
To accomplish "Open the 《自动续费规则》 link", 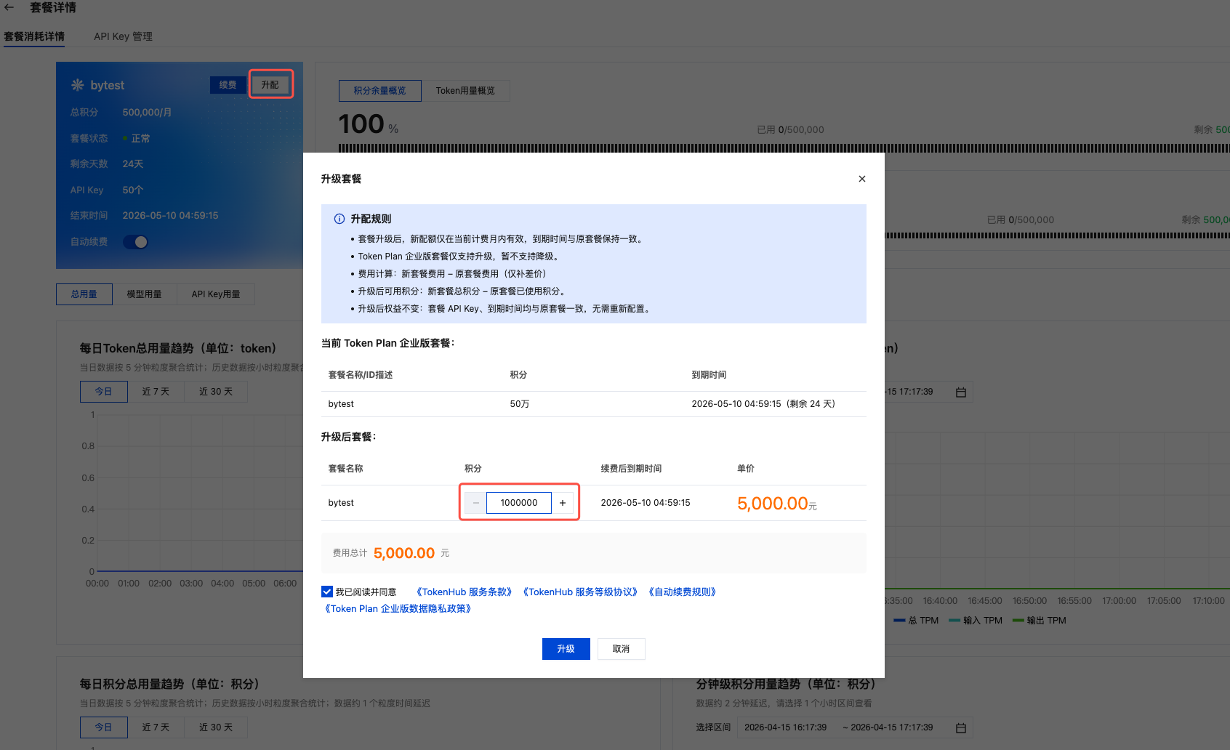I will (683, 592).
